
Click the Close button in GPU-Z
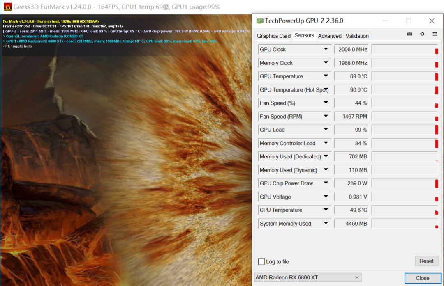(x=423, y=278)
